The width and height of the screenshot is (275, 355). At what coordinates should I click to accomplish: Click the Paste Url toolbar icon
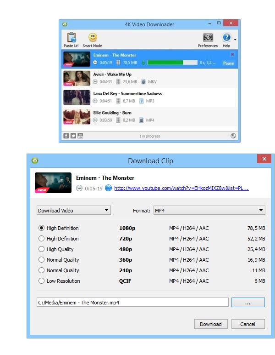tap(71, 38)
